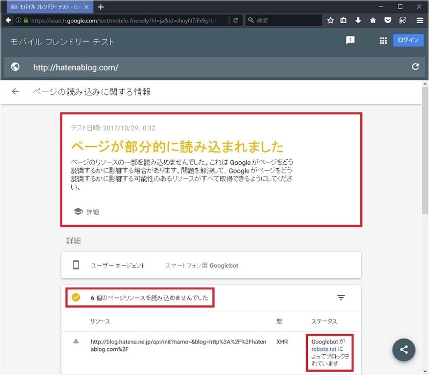Click the Pocket save icon

point(387,20)
